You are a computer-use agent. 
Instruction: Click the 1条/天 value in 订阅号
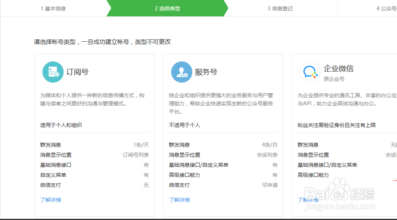pos(141,145)
